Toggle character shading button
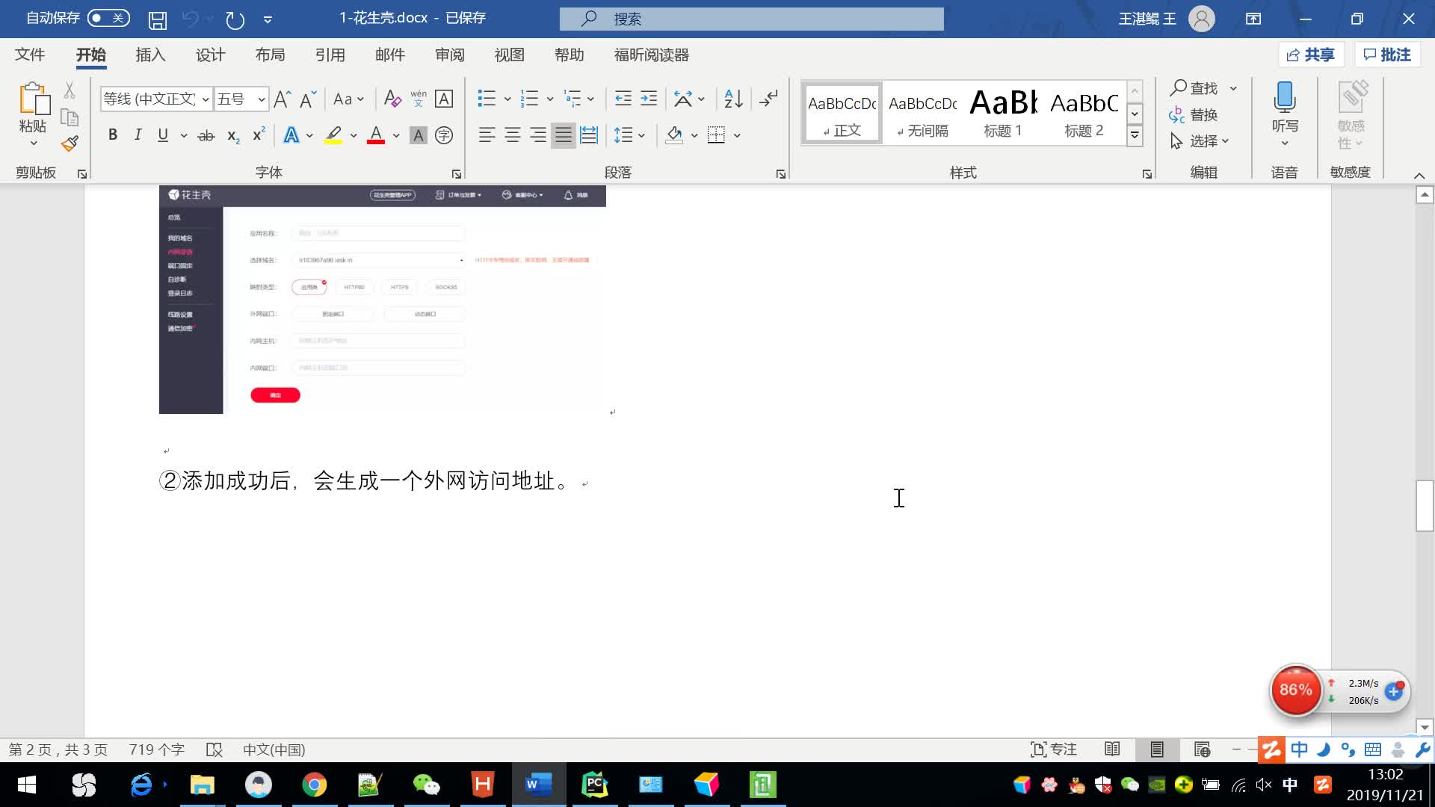Screen dimensions: 1435x807 tap(419, 135)
